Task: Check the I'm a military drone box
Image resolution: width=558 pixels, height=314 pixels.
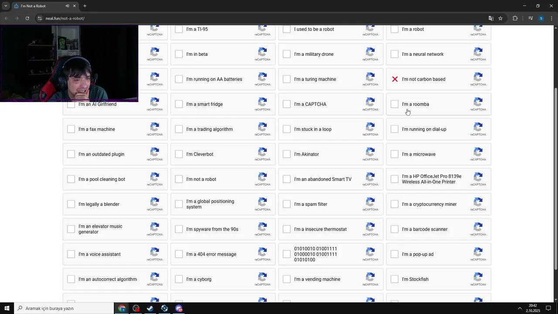Action: point(286,54)
